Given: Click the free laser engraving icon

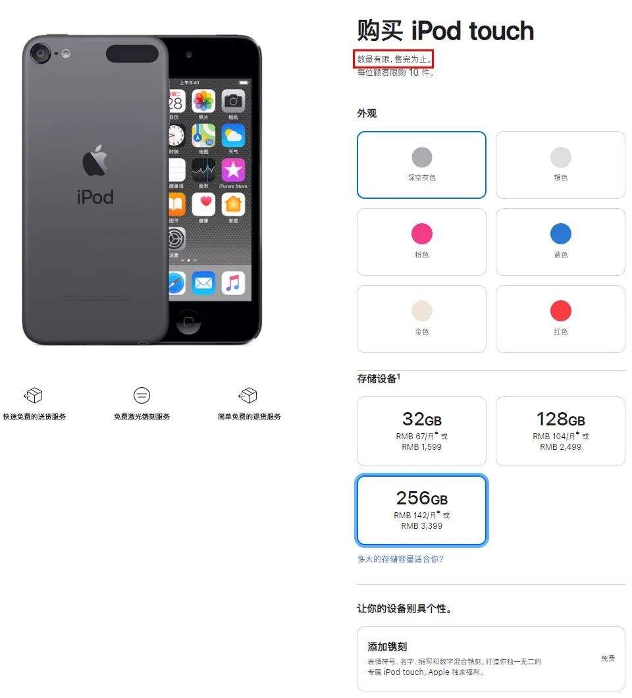Looking at the screenshot, I should 142,395.
